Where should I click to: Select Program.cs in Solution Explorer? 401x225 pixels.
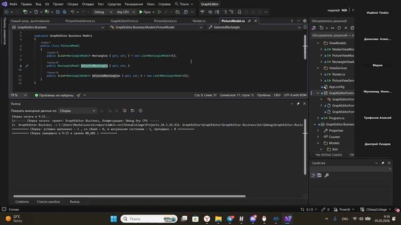336,118
